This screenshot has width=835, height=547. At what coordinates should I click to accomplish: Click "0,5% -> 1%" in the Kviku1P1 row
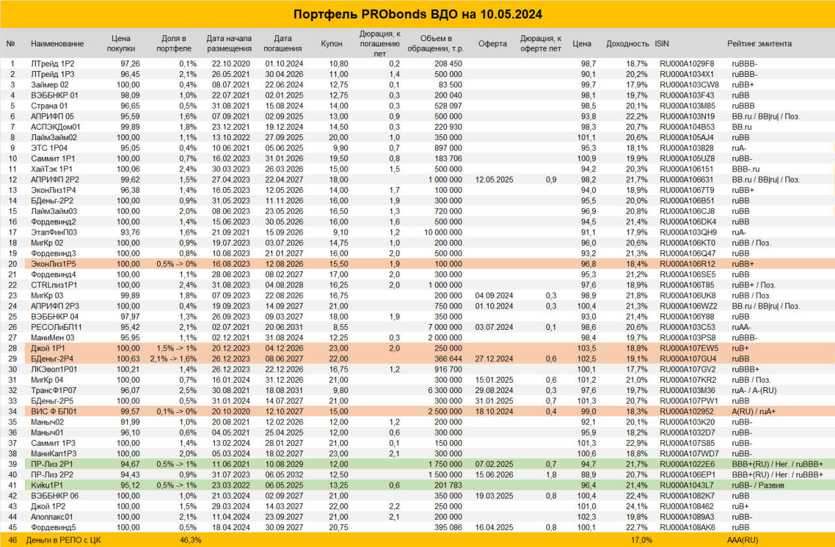pos(176,484)
